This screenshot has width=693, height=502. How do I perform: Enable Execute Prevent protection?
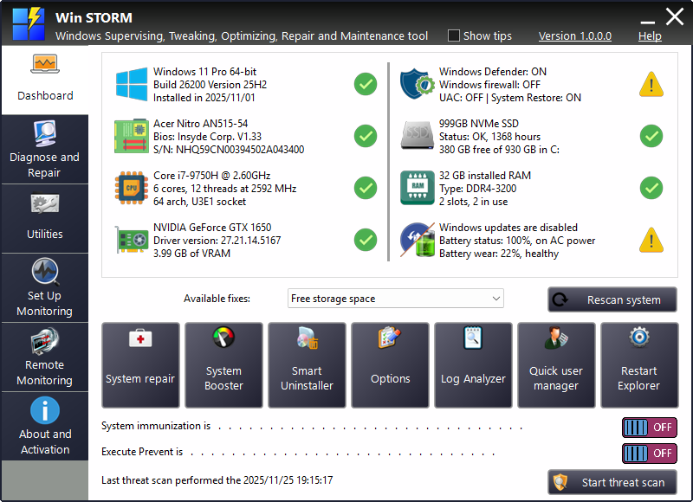coord(649,454)
